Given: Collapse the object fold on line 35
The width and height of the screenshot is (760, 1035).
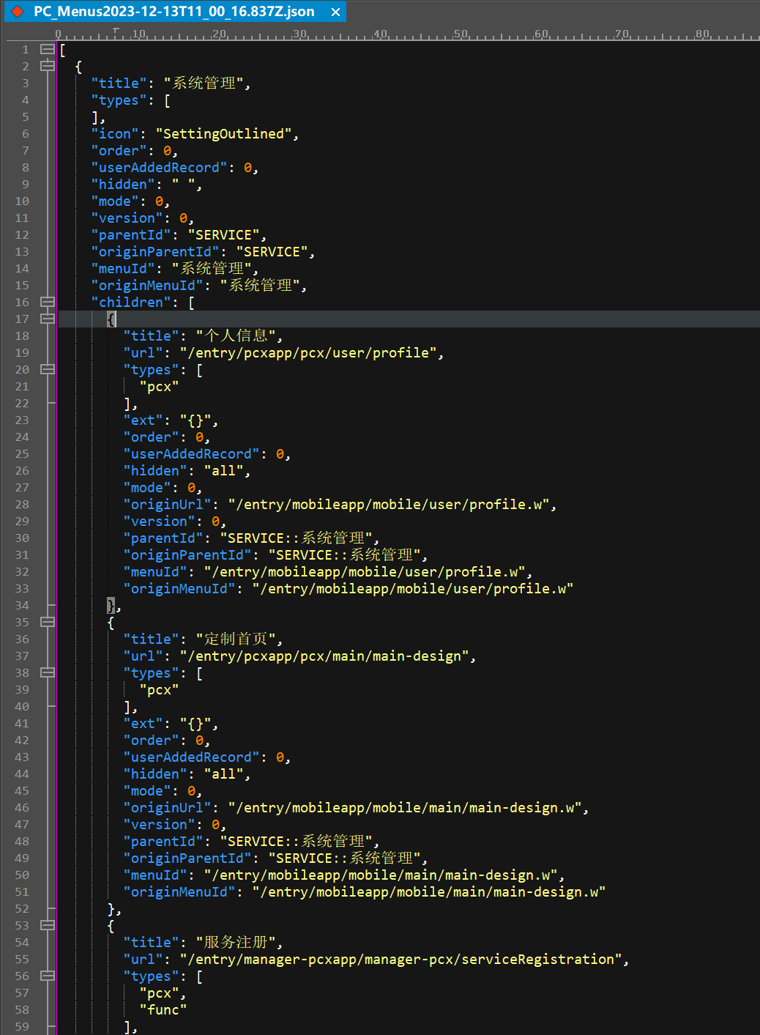Looking at the screenshot, I should point(48,622).
